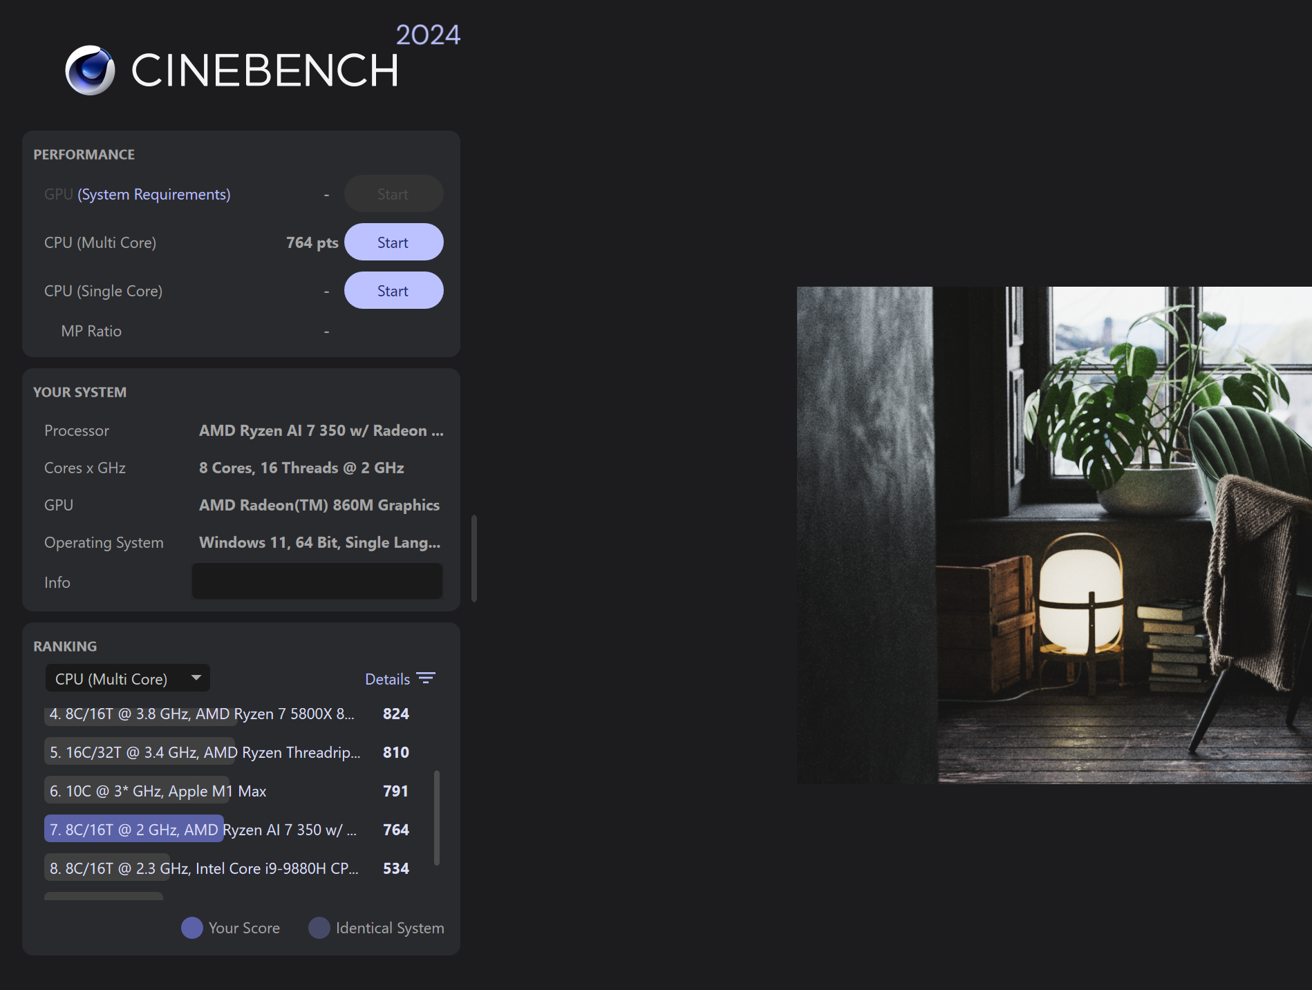
Task: Click the CPU (Multi Core) performance label
Action: pos(100,242)
